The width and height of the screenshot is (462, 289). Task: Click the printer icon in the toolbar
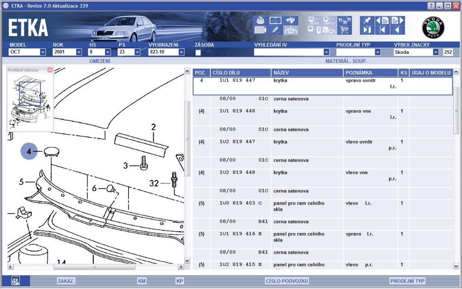(260, 21)
